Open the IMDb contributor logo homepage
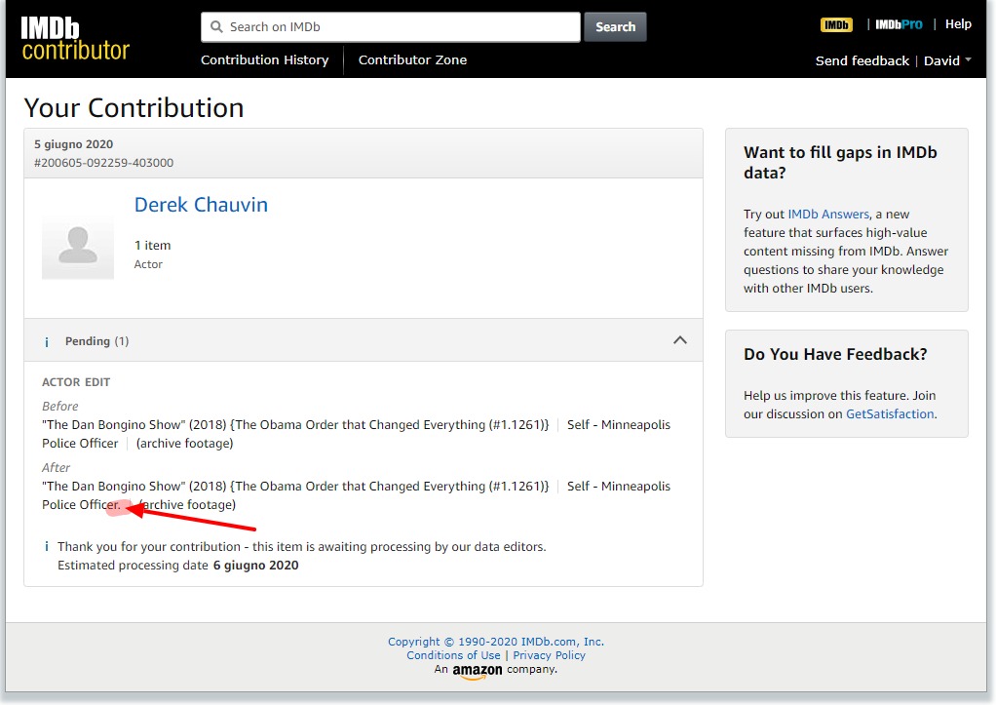This screenshot has width=996, height=705. pos(76,38)
